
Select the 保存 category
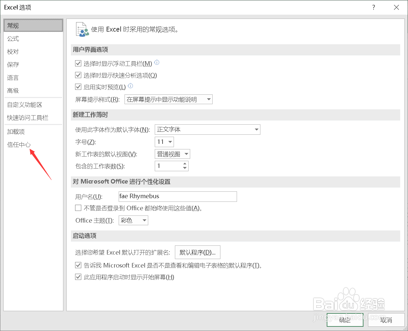[33, 64]
